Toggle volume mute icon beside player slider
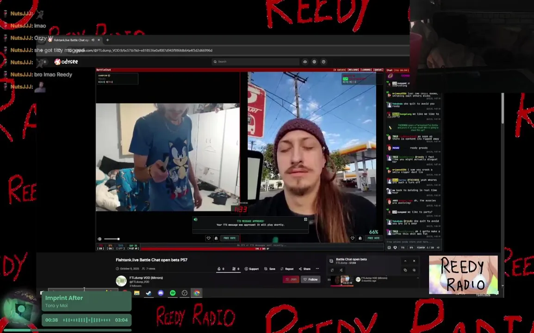This screenshot has width=534, height=333. click(x=99, y=239)
